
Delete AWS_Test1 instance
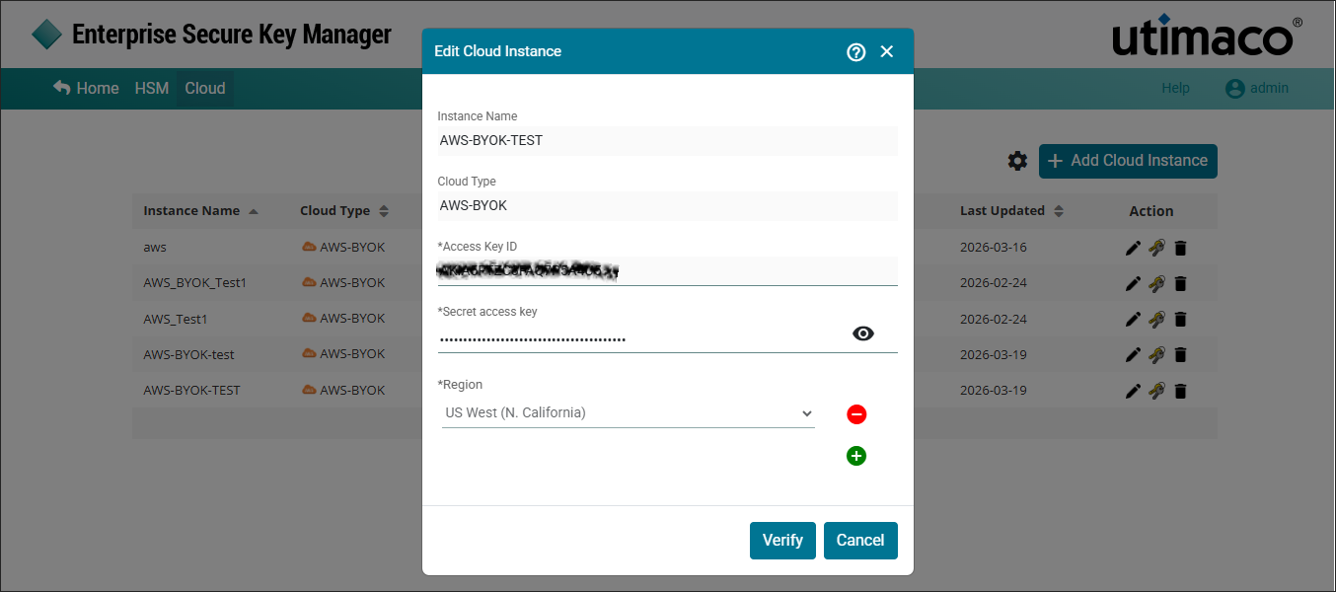tap(1180, 319)
